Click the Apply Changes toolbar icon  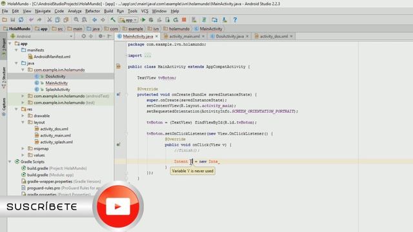click(x=176, y=20)
